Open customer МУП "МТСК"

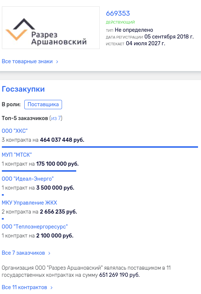(17, 155)
